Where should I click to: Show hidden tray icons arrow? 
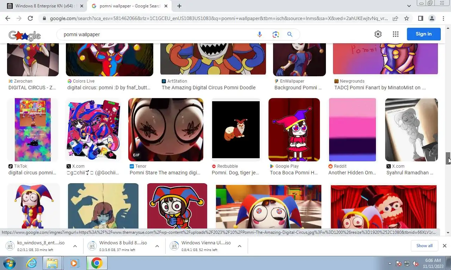[x=390, y=263]
